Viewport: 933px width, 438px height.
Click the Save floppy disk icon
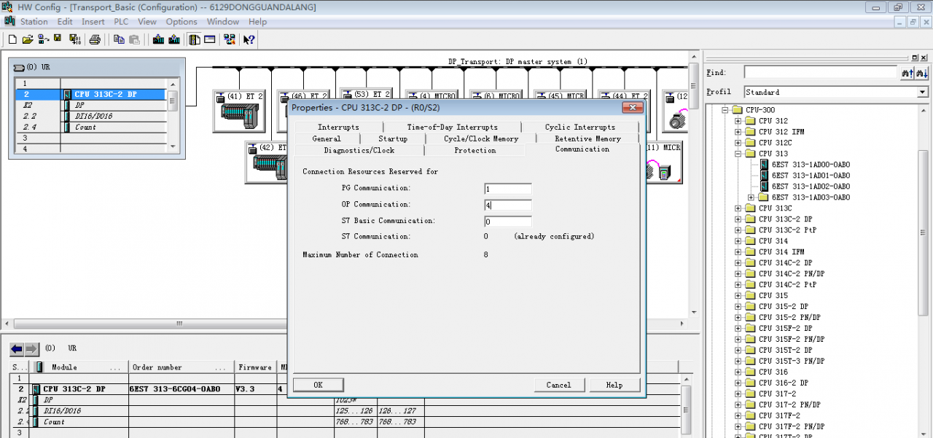[58, 39]
